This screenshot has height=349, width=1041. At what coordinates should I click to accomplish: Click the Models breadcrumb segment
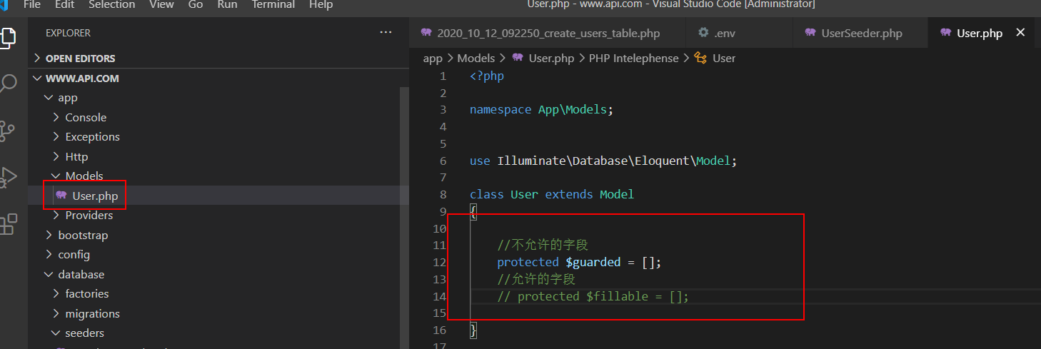point(476,59)
